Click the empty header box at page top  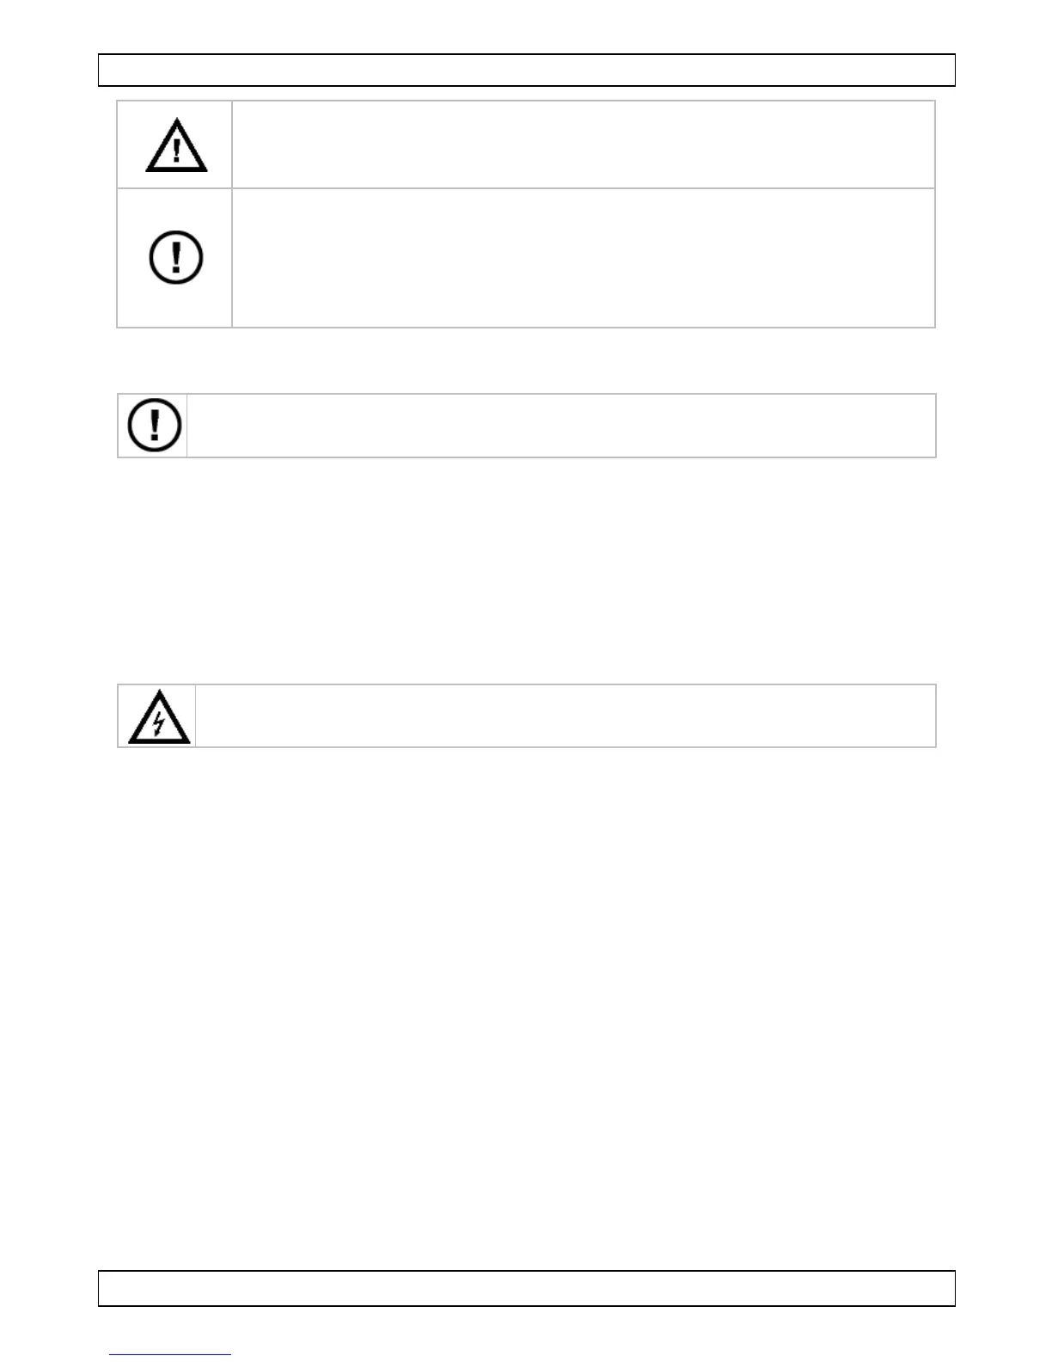[526, 70]
